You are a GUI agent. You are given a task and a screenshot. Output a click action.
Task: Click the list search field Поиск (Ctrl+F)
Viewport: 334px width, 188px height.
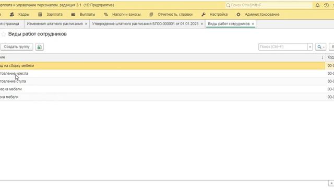[x=283, y=47]
